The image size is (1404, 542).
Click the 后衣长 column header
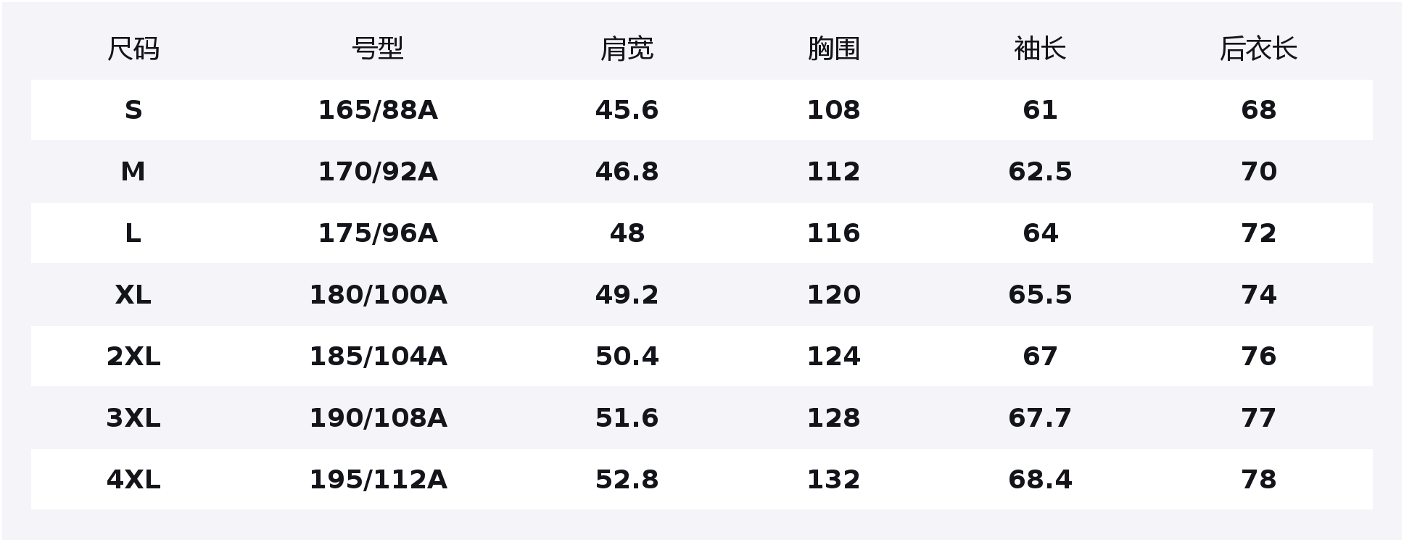(x=1258, y=49)
